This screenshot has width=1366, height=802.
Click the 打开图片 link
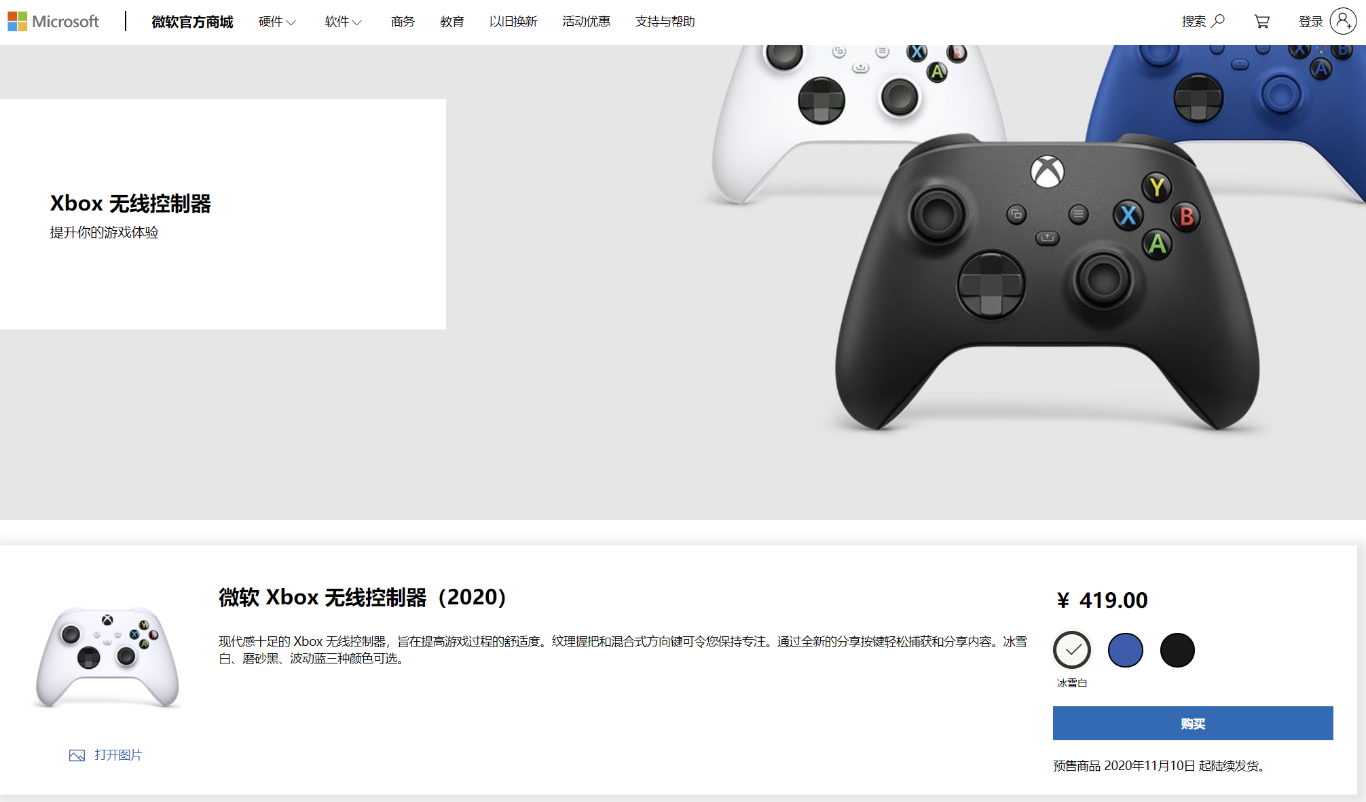pos(118,755)
